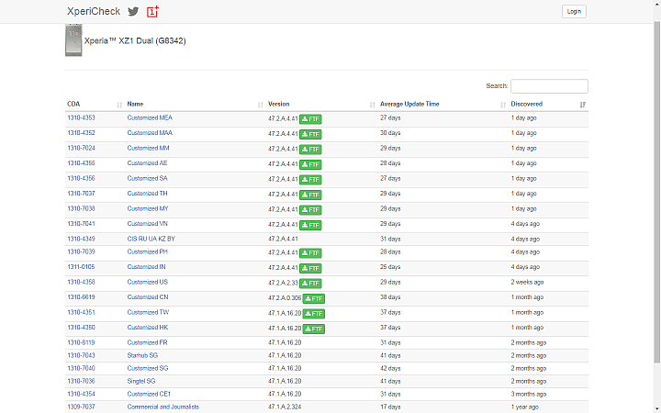Screen dimensions: 661x413
Task: Select the '3 months ago' discovered cell
Action: click(x=529, y=394)
